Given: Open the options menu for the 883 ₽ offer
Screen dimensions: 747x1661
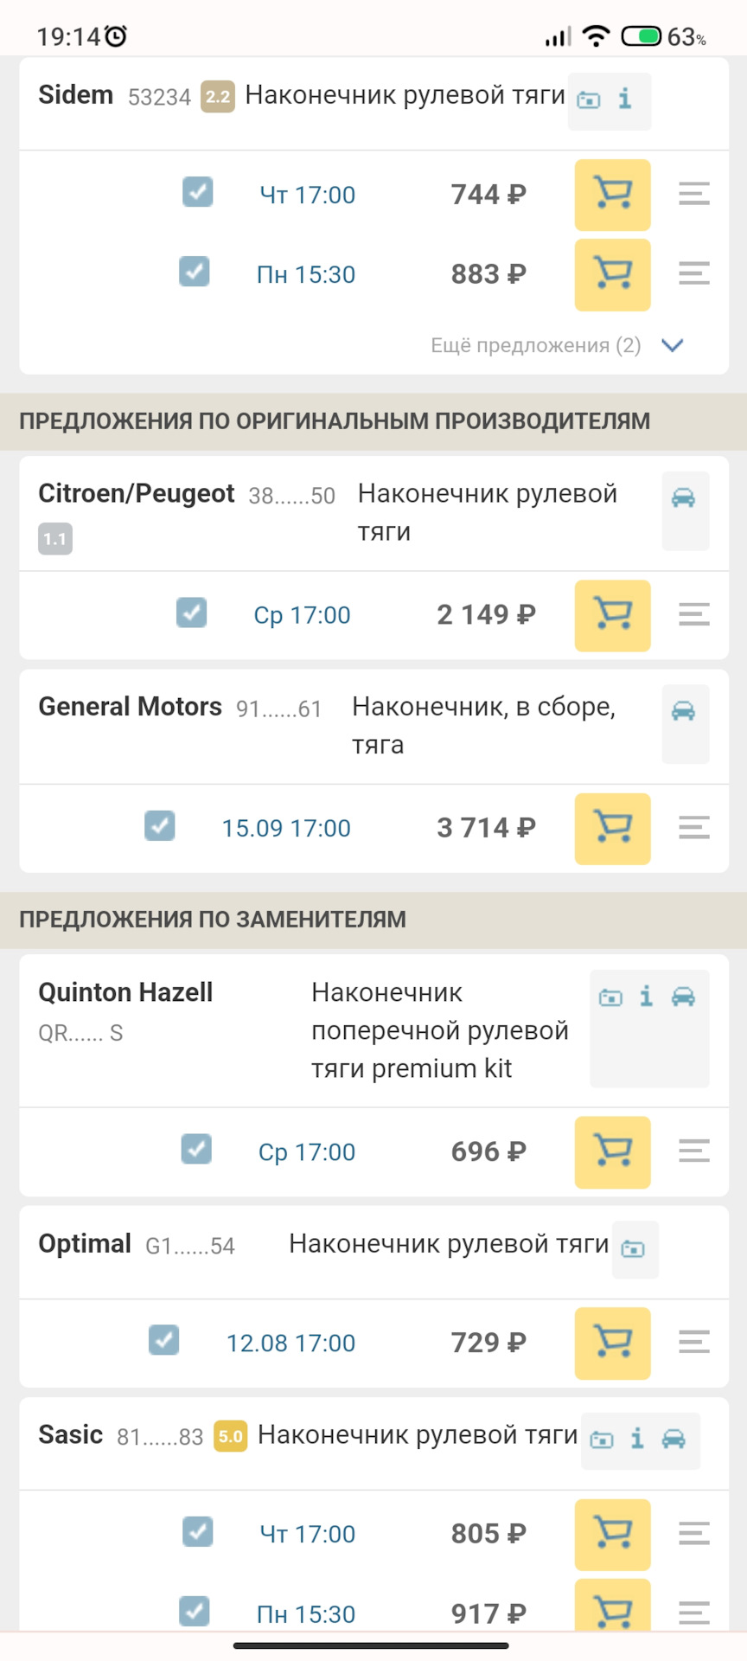Looking at the screenshot, I should click(x=693, y=273).
